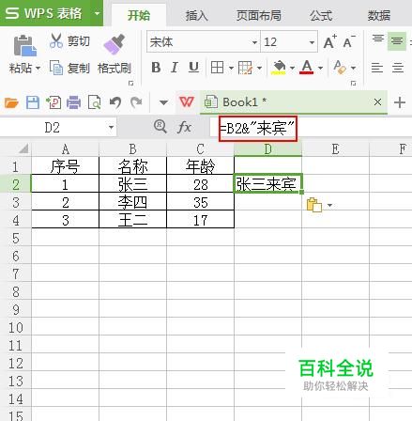This screenshot has height=421, width=412.
Task: Open the insert function fx button
Action: [x=184, y=128]
